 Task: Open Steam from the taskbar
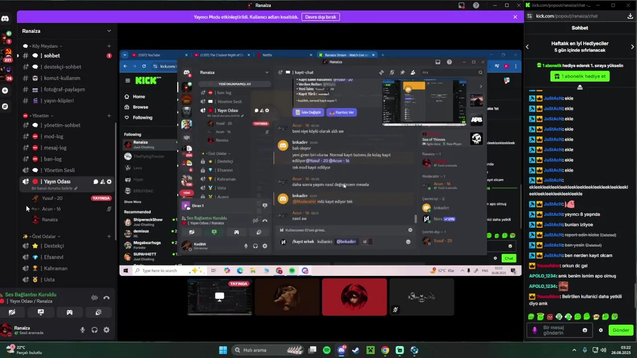[x=355, y=350]
